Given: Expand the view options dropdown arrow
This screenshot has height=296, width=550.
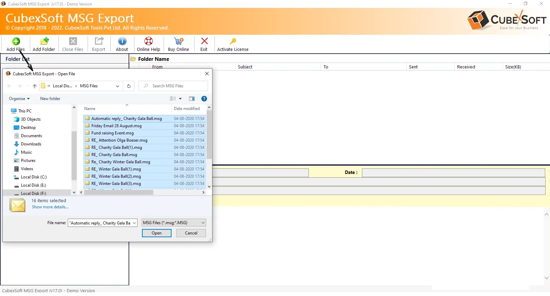Looking at the screenshot, I should (180, 99).
